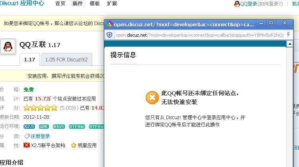The image size is (299, 167).
Task: Open the 注册登录 category link
Action: (40, 136)
